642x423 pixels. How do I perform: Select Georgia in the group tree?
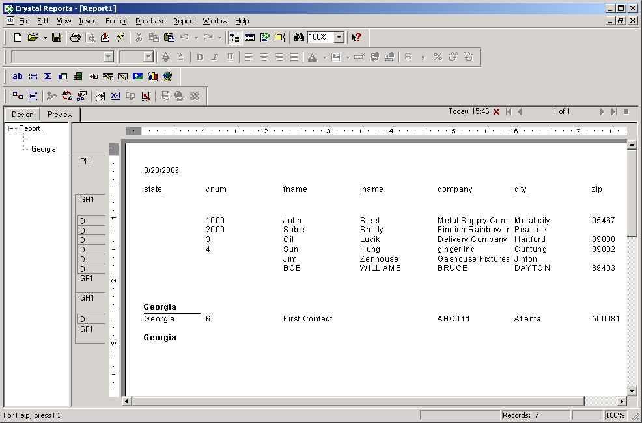[x=44, y=149]
